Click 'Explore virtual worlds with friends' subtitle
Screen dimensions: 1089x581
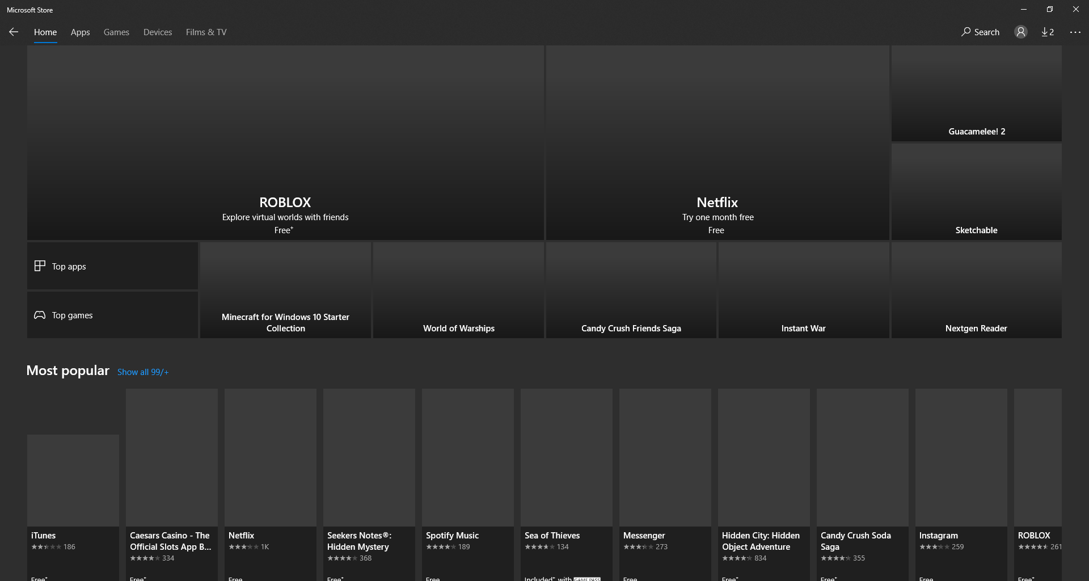285,217
